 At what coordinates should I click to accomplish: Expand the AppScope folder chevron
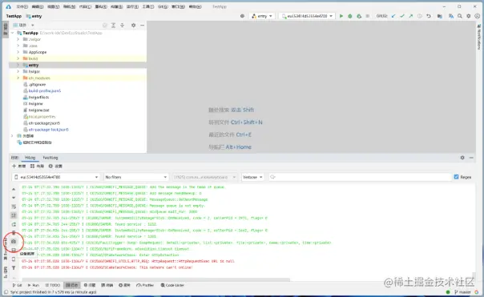pos(18,52)
